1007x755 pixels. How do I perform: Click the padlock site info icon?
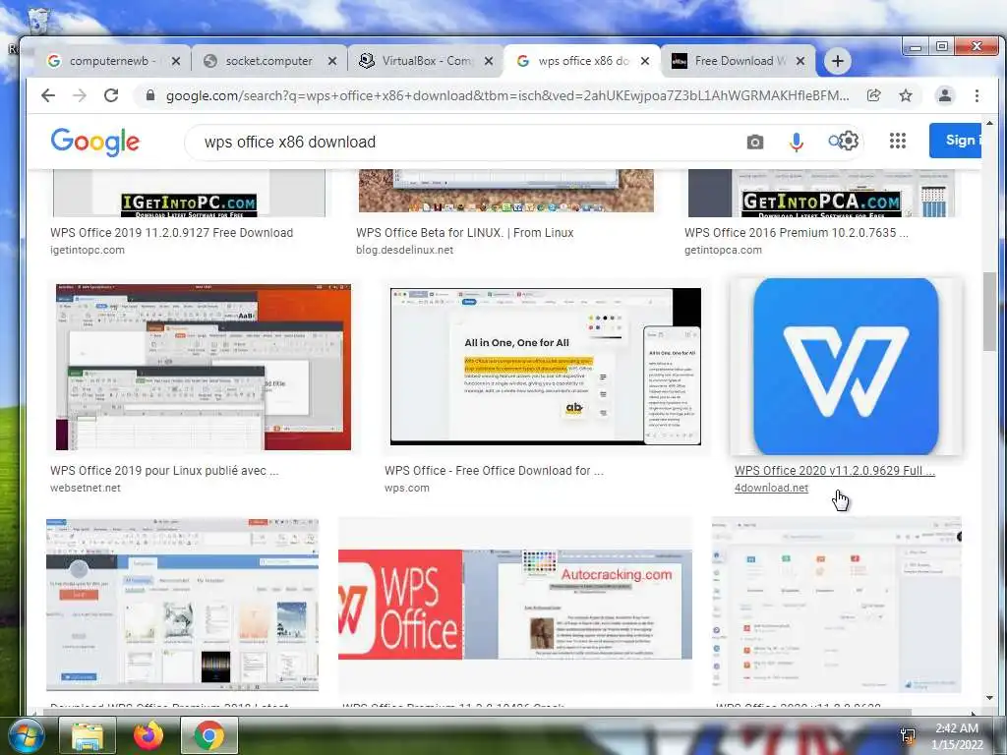[150, 95]
